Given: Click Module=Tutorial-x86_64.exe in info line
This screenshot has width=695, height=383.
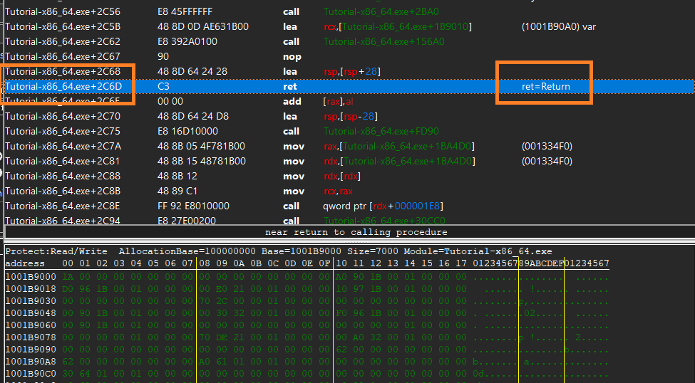Looking at the screenshot, I should (478, 251).
